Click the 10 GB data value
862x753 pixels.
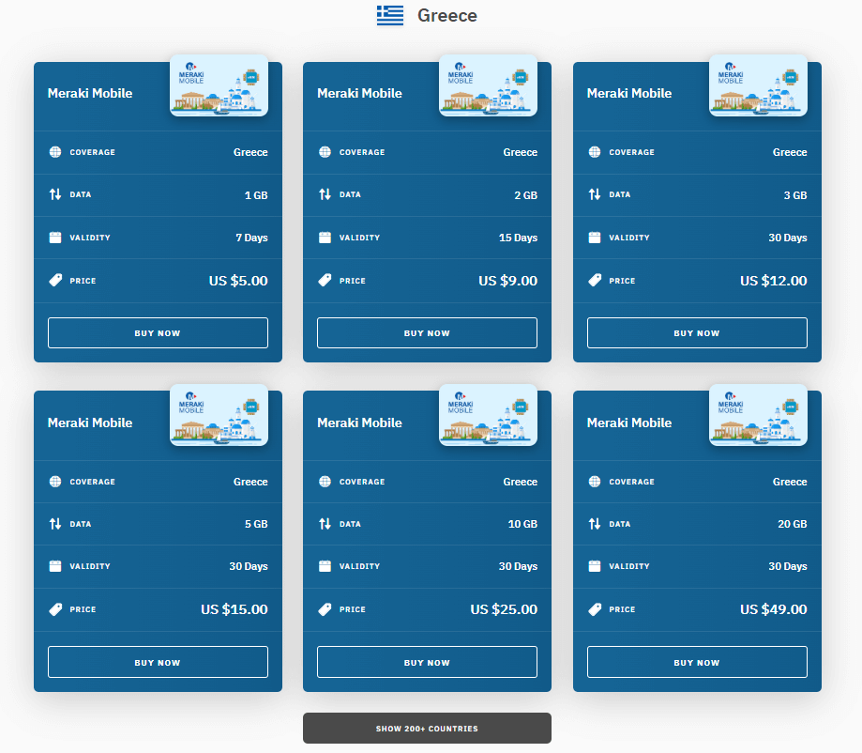click(x=522, y=524)
